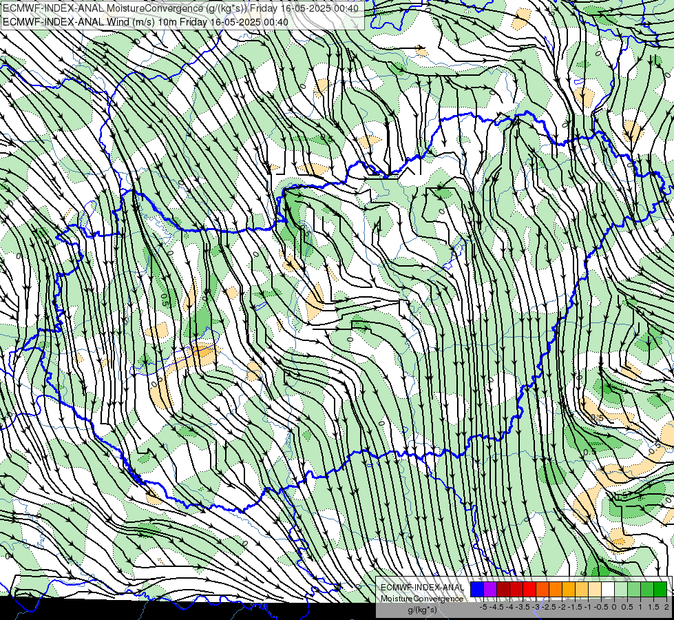Pick the orange swatch between -2.5 and -2

pyautogui.click(x=556, y=589)
